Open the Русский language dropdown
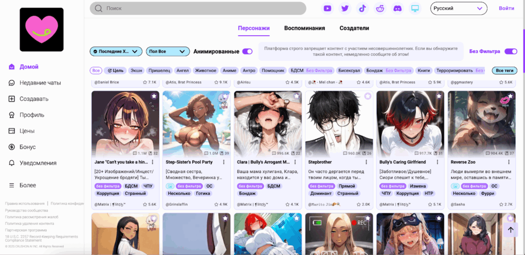 pyautogui.click(x=459, y=8)
